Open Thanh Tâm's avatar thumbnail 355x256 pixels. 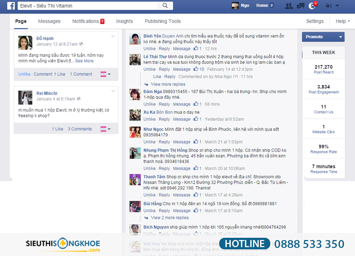tap(135, 180)
